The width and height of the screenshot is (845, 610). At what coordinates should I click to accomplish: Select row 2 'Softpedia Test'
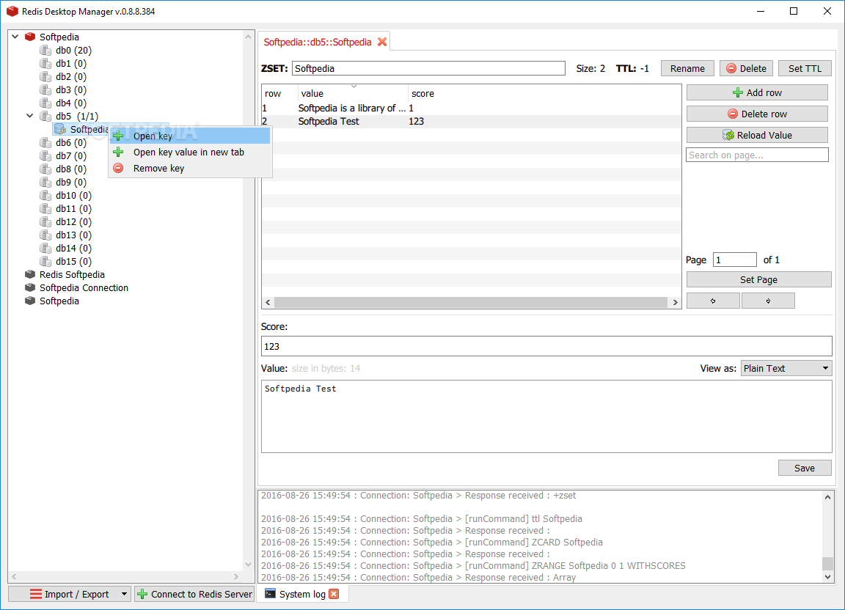[x=471, y=121]
